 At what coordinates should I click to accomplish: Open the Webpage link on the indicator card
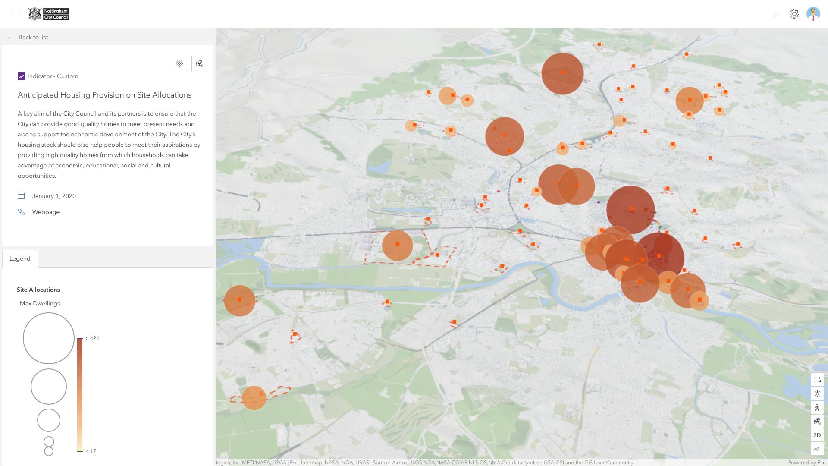(x=45, y=212)
